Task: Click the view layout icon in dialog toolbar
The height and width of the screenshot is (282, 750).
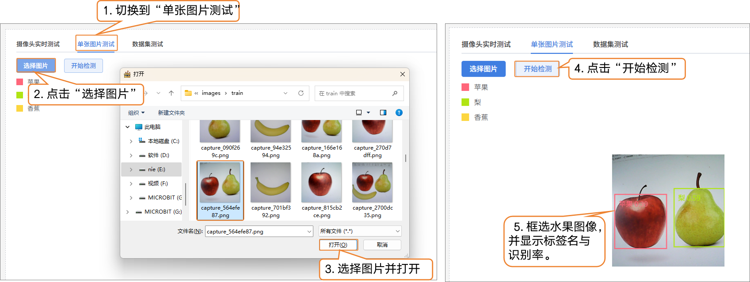Action: pos(359,113)
